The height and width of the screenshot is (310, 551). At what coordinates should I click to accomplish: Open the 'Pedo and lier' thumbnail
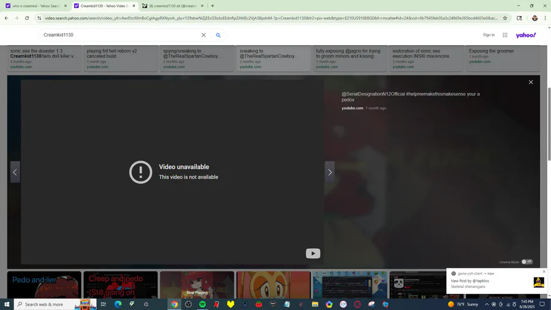point(44,285)
